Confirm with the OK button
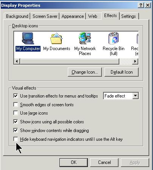153x170 pixels. (73, 162)
